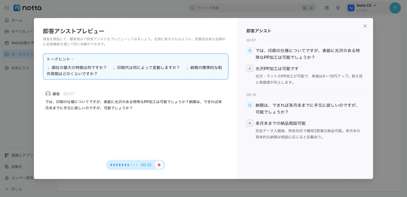Click メンバー招待 in the sidebar
Screen dimensions: 407x197
pyautogui.click(x=19, y=178)
